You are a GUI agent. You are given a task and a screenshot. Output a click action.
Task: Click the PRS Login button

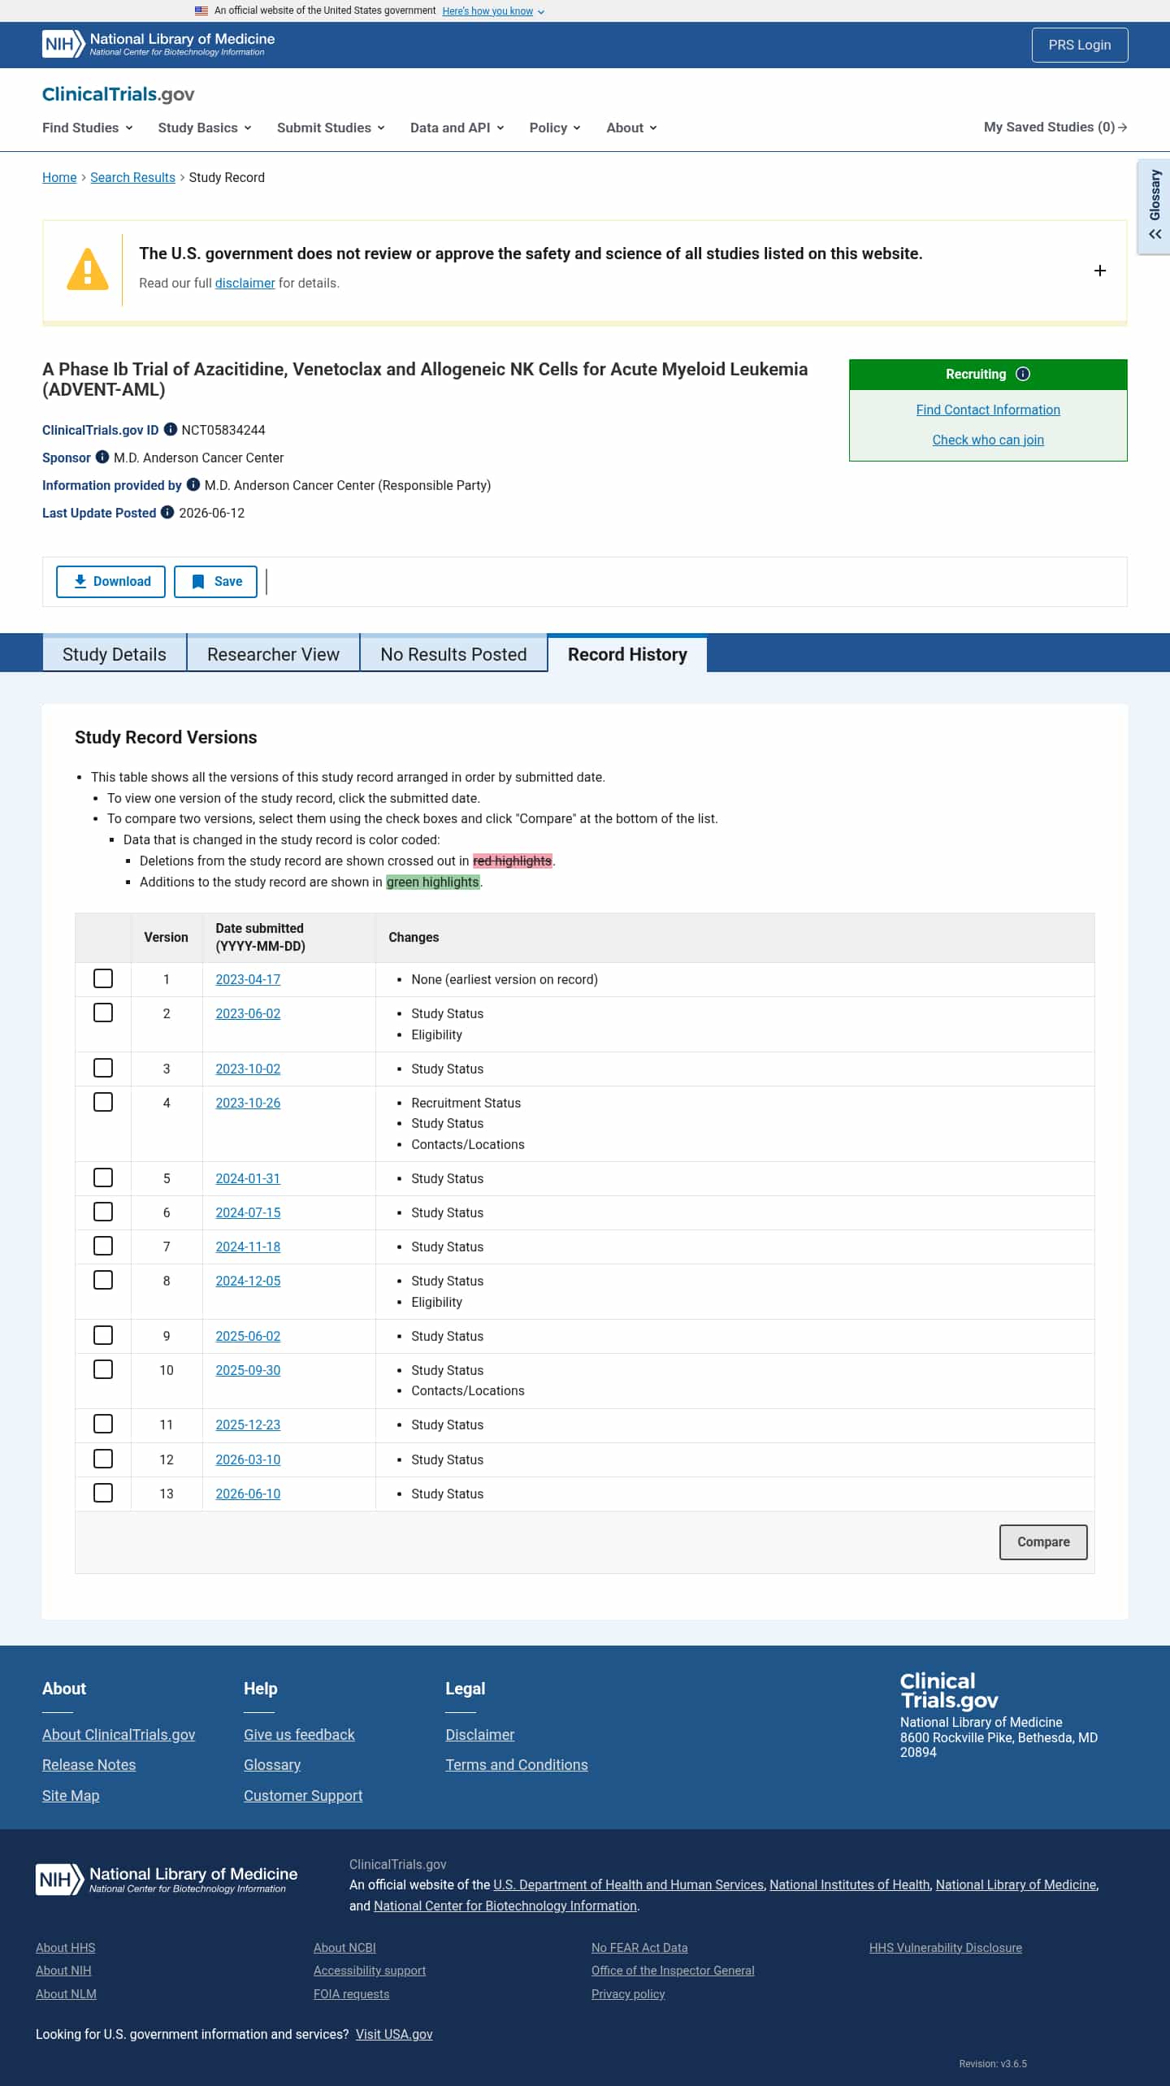[1079, 45]
